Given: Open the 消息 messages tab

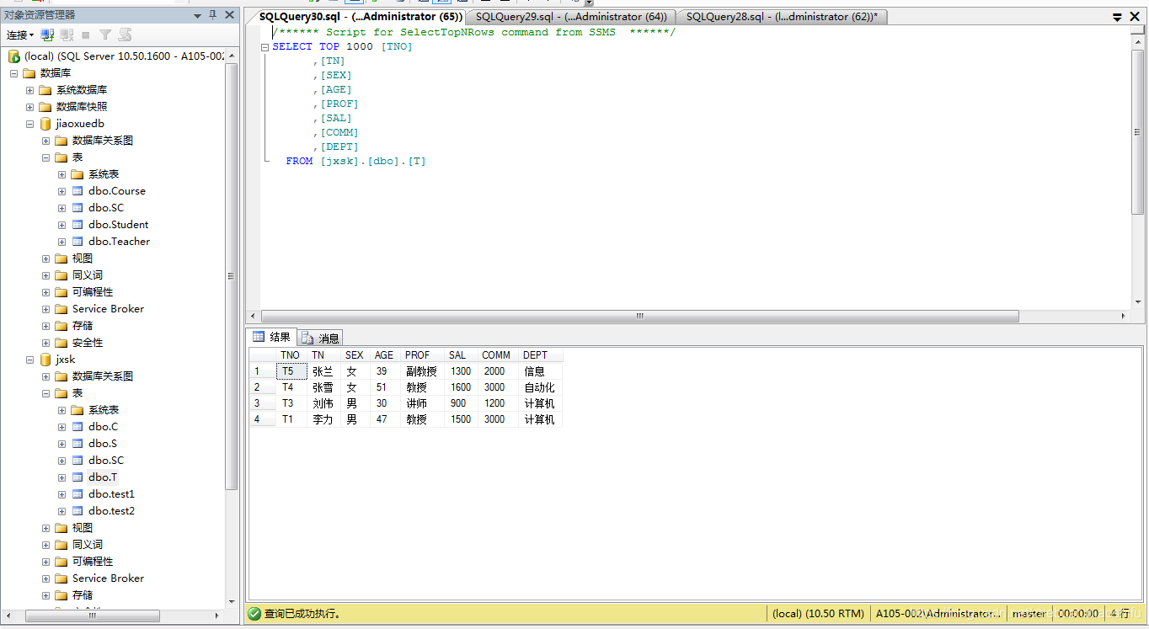Looking at the screenshot, I should click(321, 338).
